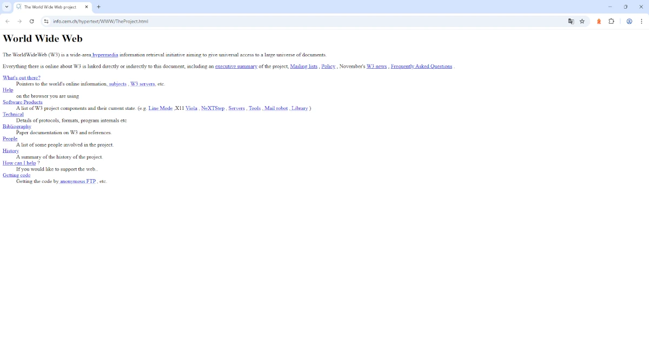Screen dimensions: 649x349
Task: Click text 'on the browser you are using'
Action: point(48,96)
